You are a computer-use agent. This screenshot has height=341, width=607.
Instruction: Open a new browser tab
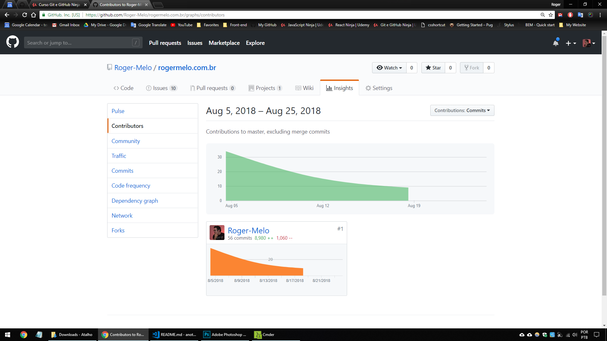(158, 5)
